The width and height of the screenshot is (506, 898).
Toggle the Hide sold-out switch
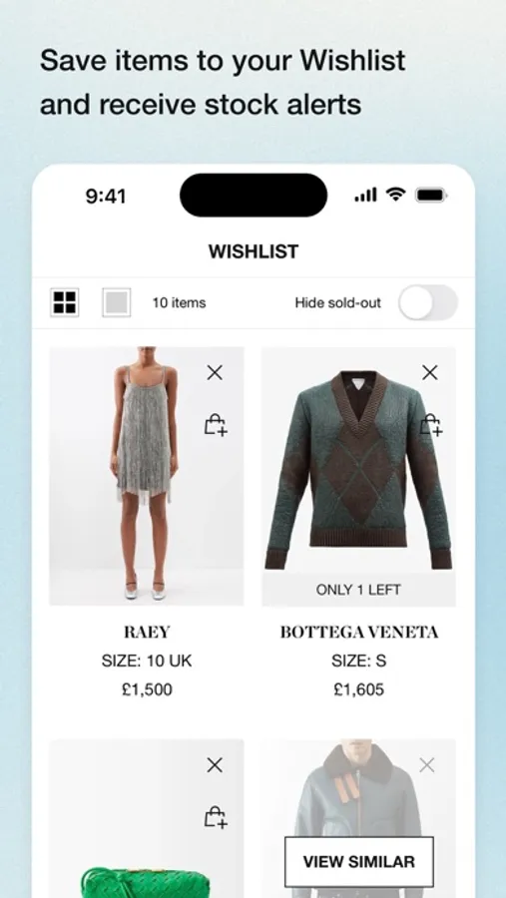pos(428,302)
